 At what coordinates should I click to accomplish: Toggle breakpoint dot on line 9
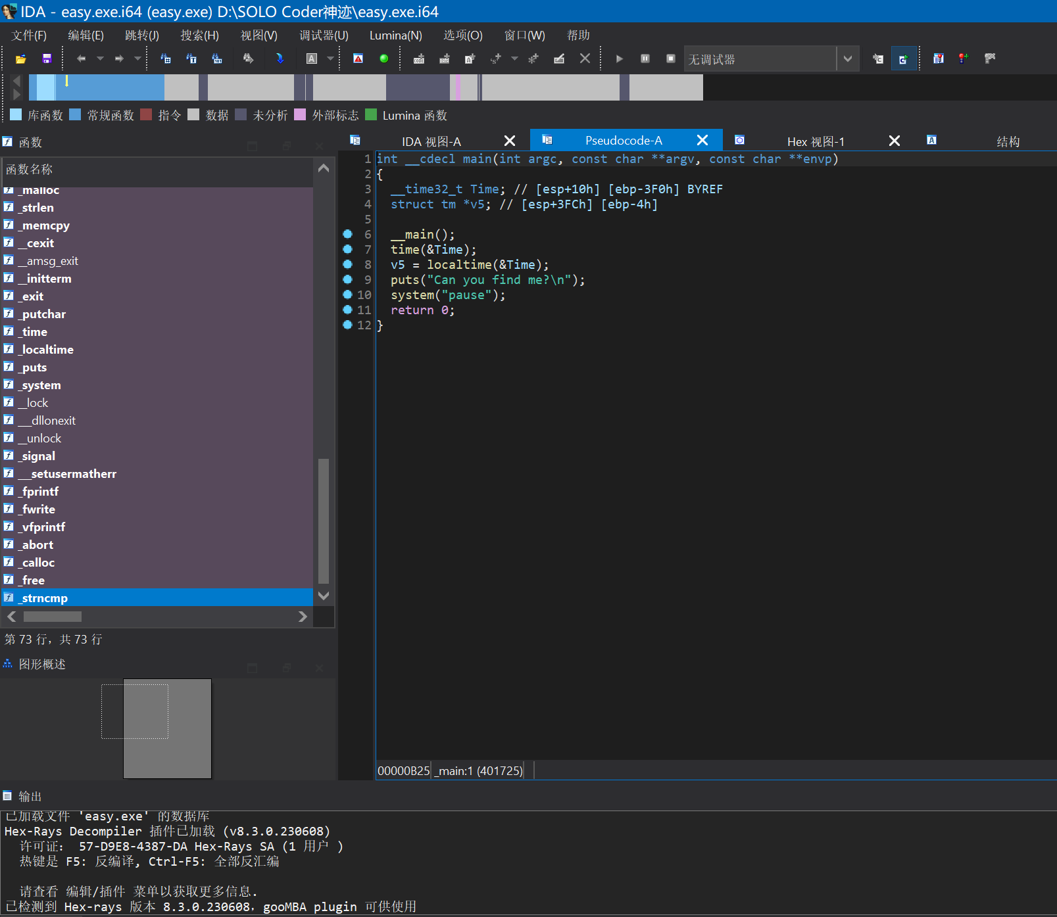(347, 279)
